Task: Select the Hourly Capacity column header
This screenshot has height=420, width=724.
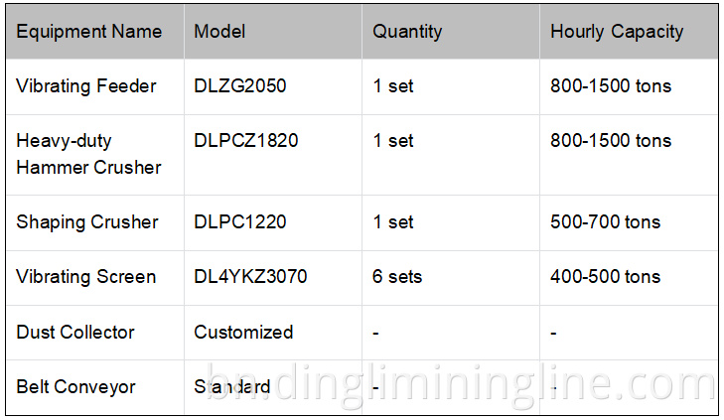Action: click(x=617, y=32)
